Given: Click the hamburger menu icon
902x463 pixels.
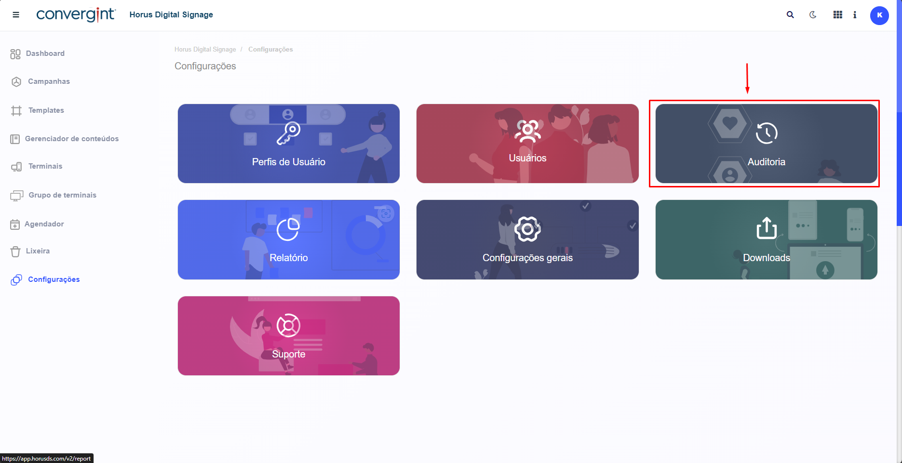Looking at the screenshot, I should coord(16,15).
